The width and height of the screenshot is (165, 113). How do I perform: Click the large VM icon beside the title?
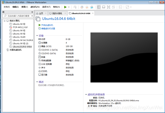point(38,19)
